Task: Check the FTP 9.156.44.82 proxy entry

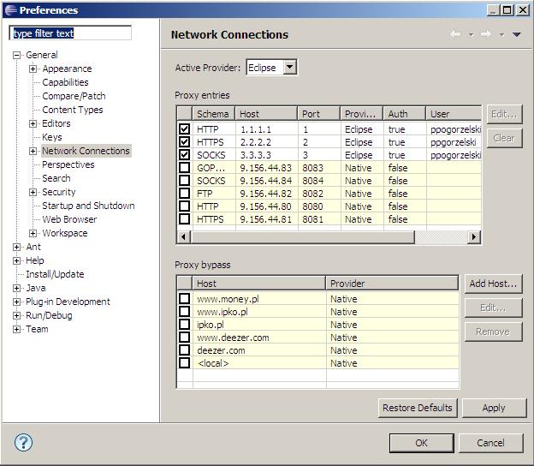Action: click(x=184, y=193)
